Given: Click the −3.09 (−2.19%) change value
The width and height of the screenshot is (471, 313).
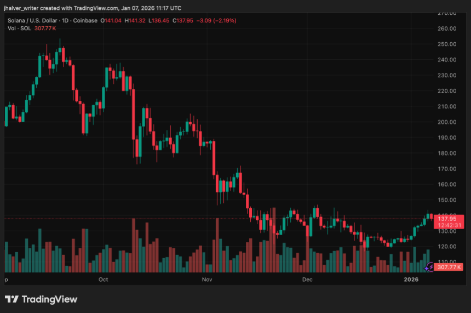Looking at the screenshot, I should (x=216, y=20).
